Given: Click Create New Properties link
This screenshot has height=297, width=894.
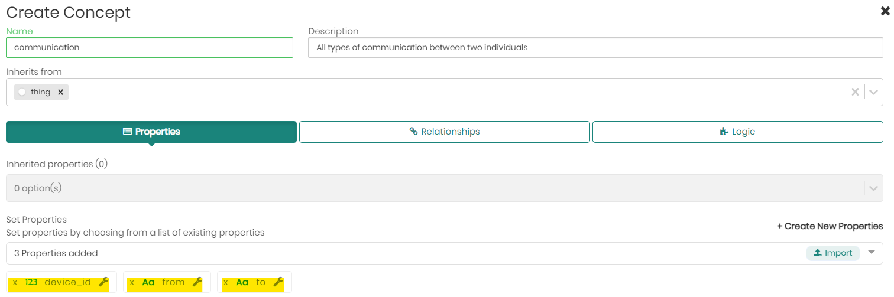Looking at the screenshot, I should pos(830,226).
